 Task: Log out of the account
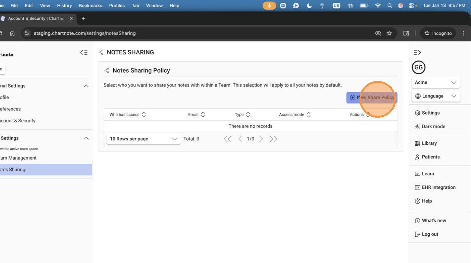tap(427, 234)
